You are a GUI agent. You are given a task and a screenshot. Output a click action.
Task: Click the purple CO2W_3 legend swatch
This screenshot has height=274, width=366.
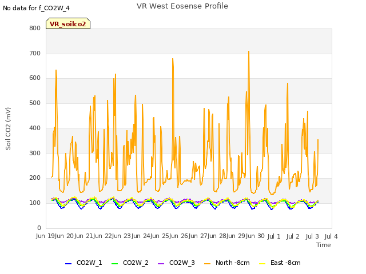click(x=161, y=264)
